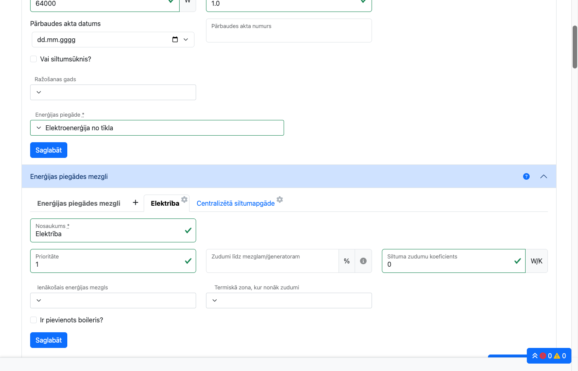Open the Enerģijas piegāde dropdown
Screen dimensions: 578x371
click(157, 128)
